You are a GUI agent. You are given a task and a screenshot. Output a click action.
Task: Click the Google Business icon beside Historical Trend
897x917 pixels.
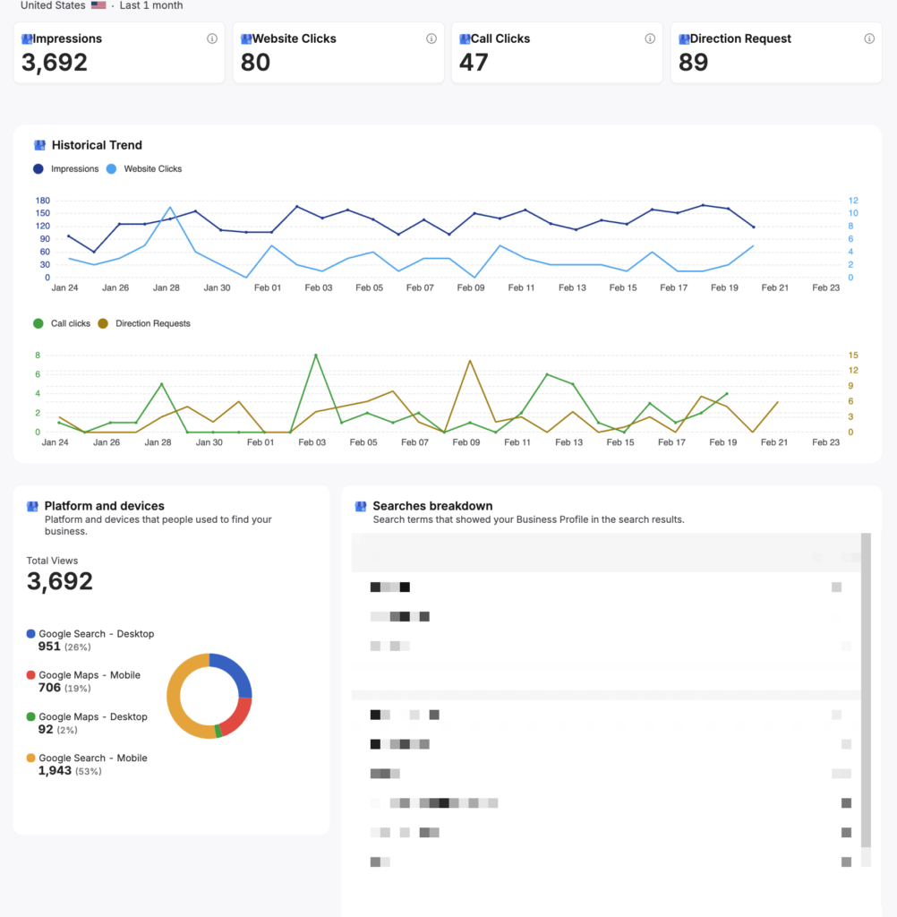coord(39,145)
